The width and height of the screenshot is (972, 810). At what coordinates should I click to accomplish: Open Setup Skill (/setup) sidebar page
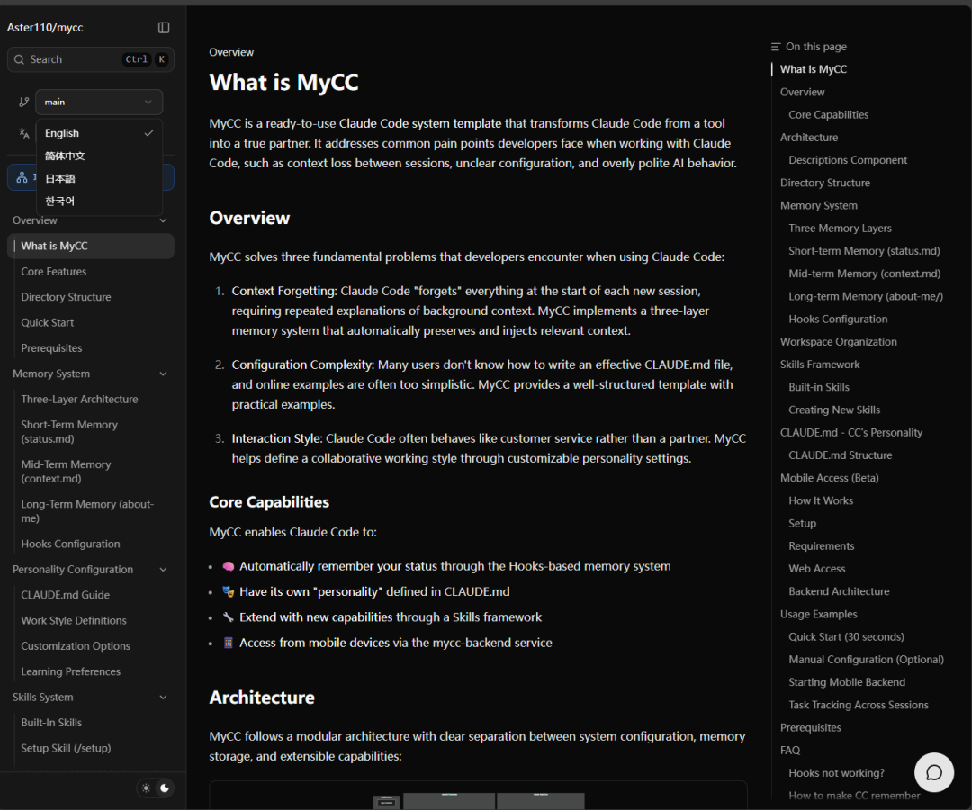pos(67,748)
